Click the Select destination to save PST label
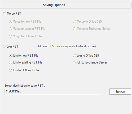Screen dimensions: 132x114 [x=25, y=86]
